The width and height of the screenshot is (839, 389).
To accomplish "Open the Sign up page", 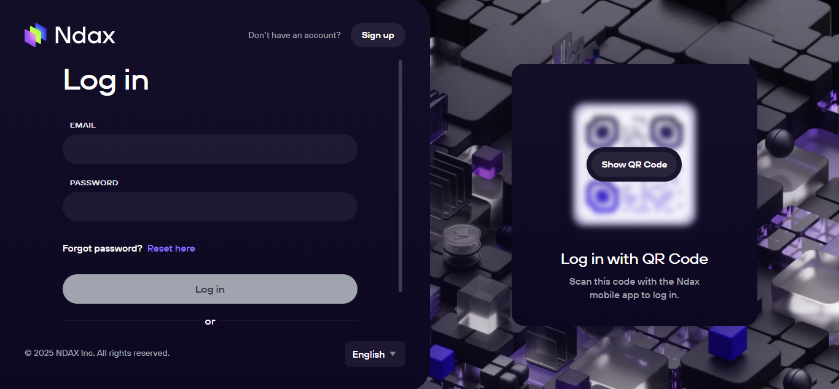I will pos(378,35).
